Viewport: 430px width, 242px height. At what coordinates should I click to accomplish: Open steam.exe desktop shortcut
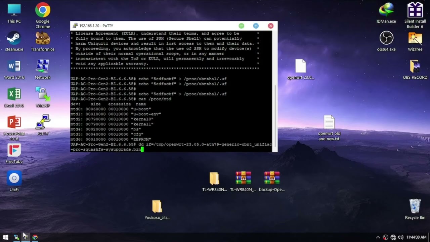pos(14,41)
